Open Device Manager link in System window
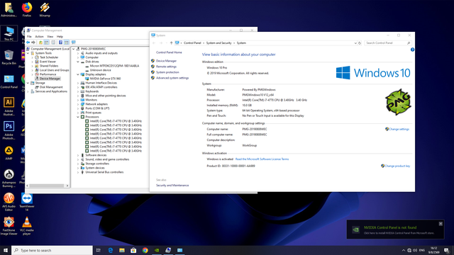Image resolution: width=454 pixels, height=255 pixels. (166, 61)
